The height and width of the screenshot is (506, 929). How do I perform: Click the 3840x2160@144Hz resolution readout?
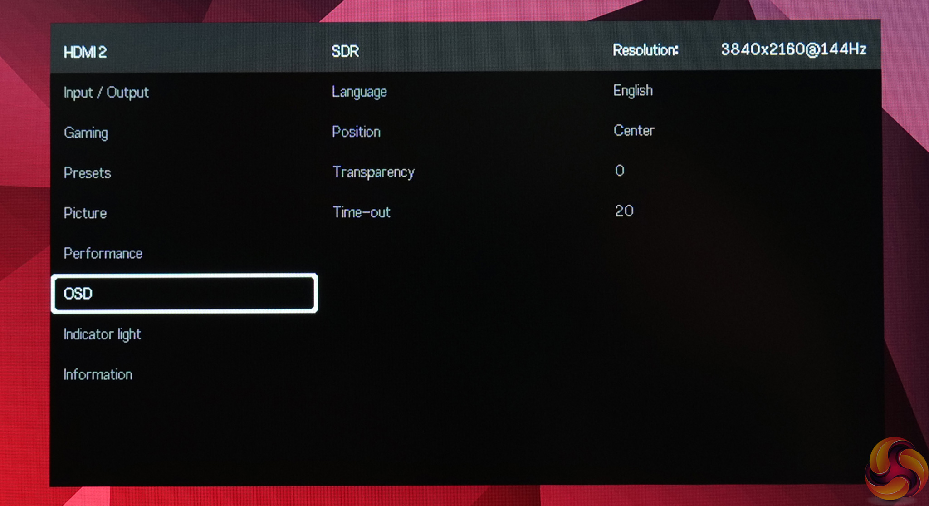coord(793,49)
